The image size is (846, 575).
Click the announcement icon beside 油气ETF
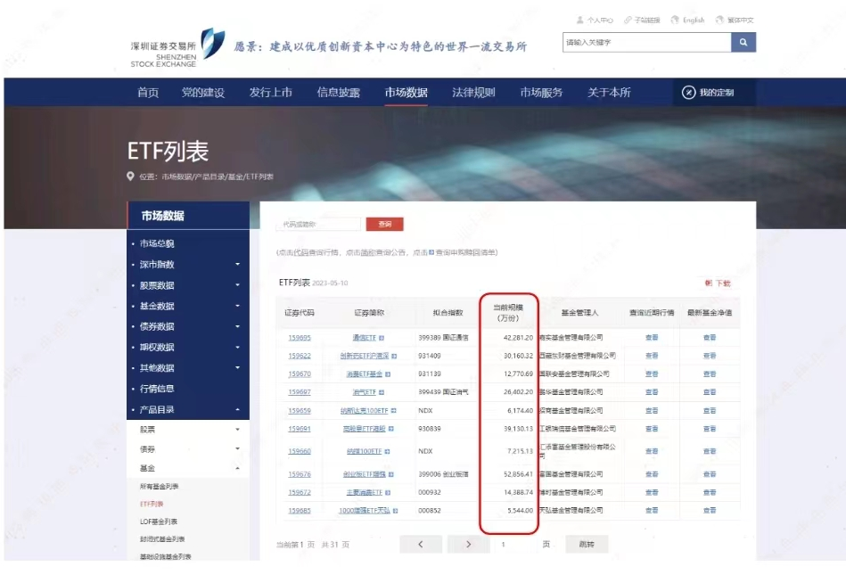pos(382,392)
